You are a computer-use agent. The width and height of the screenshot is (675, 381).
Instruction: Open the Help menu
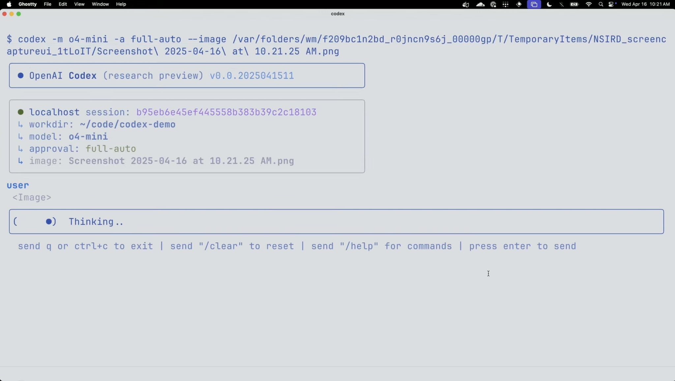pos(121,4)
